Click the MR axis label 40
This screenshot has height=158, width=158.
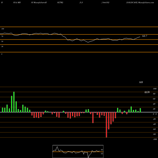(154, 104)
